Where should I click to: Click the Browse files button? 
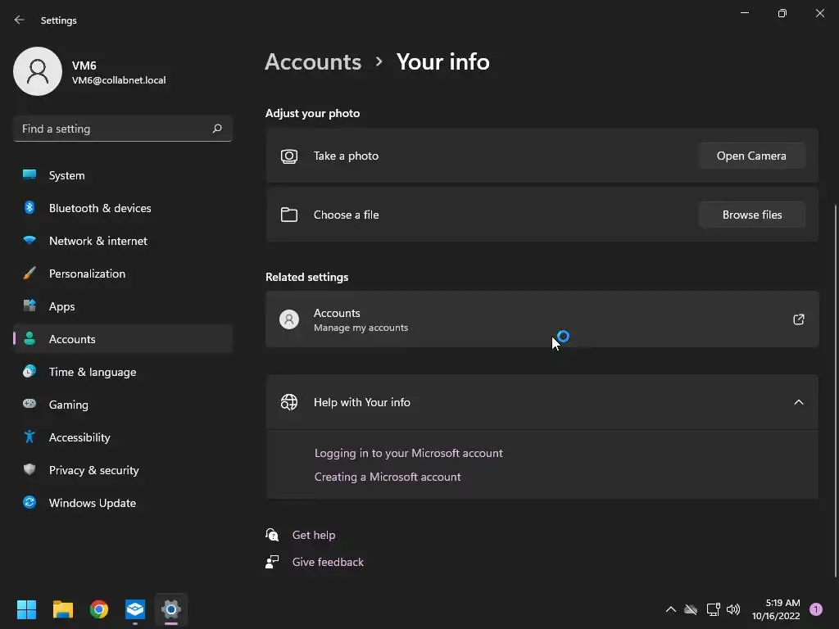coord(751,215)
